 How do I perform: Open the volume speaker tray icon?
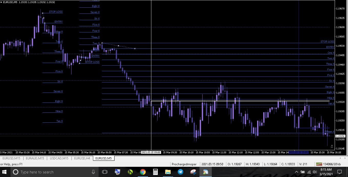[315, 172]
